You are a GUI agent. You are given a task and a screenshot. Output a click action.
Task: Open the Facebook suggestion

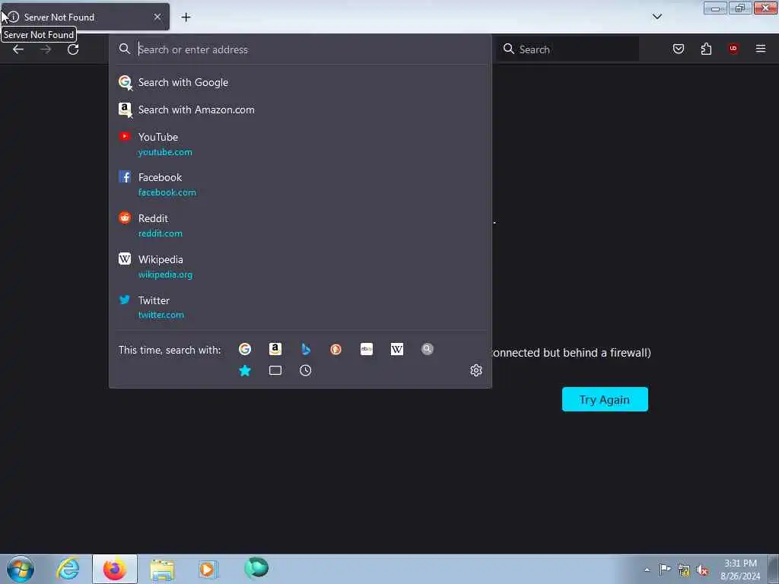tap(300, 184)
